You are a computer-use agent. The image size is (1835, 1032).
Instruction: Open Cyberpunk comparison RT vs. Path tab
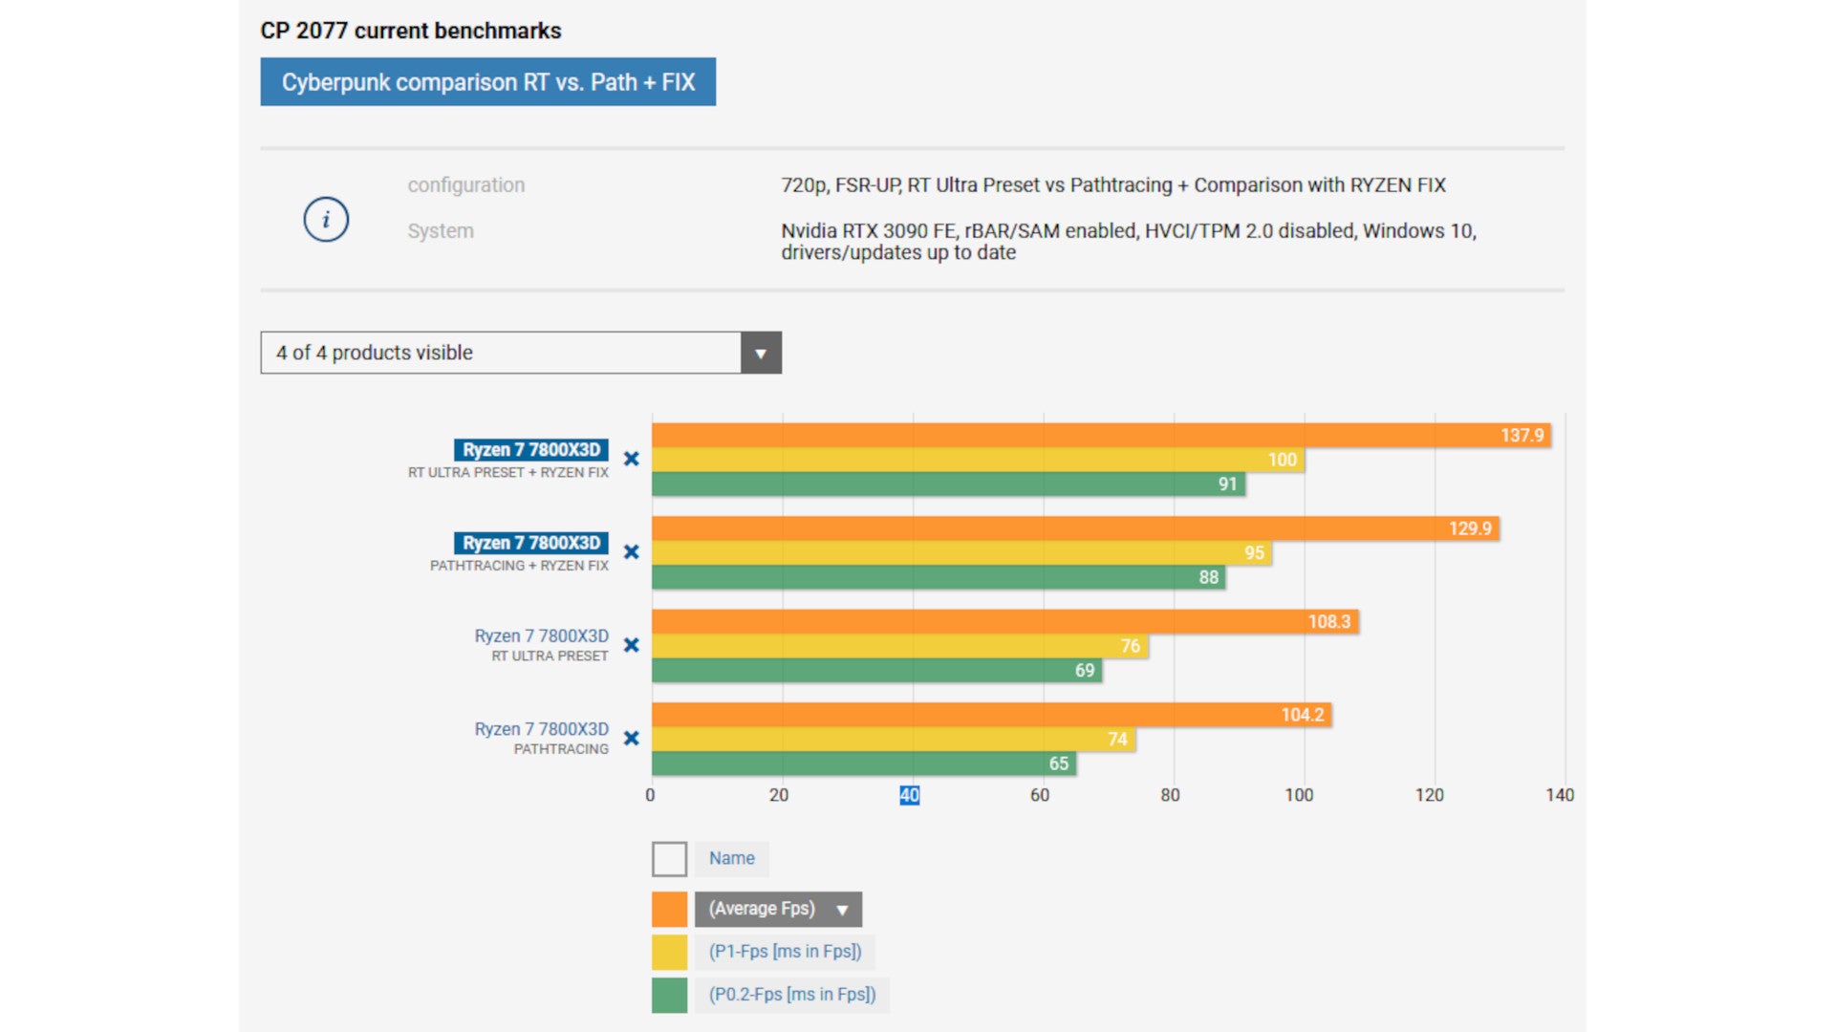click(x=487, y=82)
